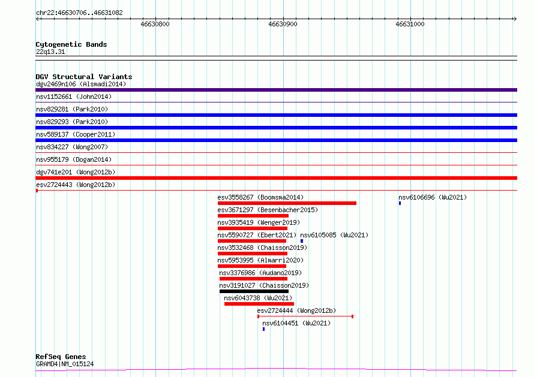Click the nsv3191027 (Chaisson2019) label
The image size is (534, 377).
pos(264,285)
